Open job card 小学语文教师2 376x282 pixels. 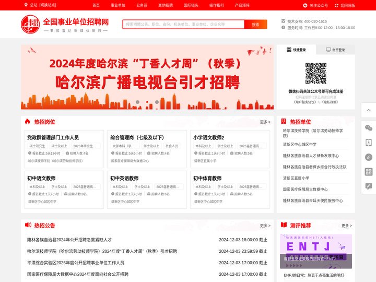coord(230,149)
